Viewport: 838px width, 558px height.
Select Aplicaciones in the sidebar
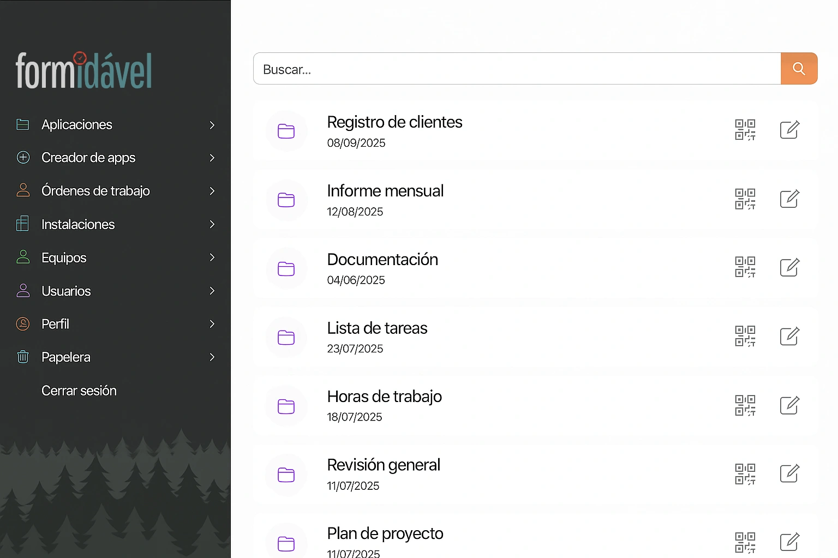115,125
